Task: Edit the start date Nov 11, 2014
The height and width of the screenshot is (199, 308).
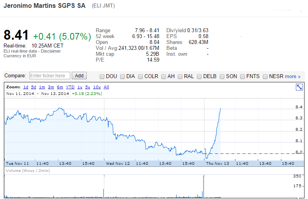Action: pos(20,94)
